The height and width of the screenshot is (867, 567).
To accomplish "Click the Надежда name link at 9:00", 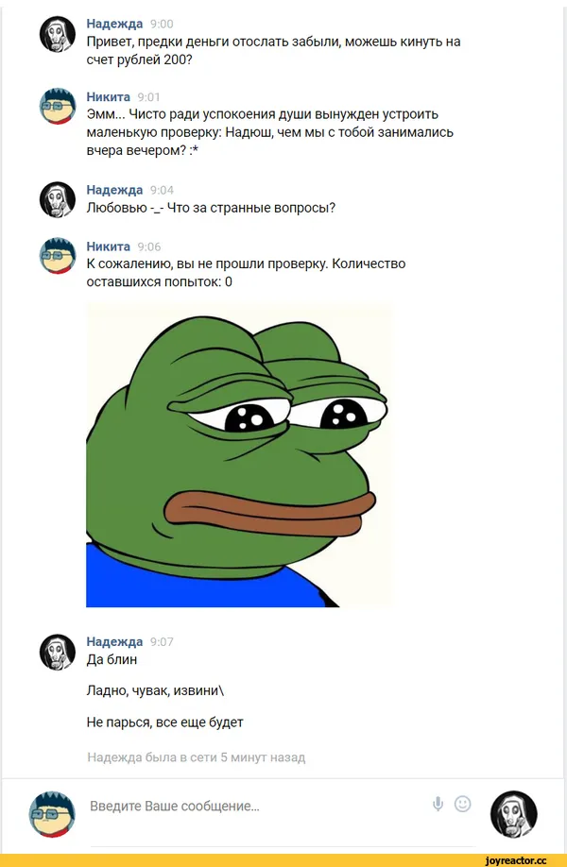I will 114,24.
